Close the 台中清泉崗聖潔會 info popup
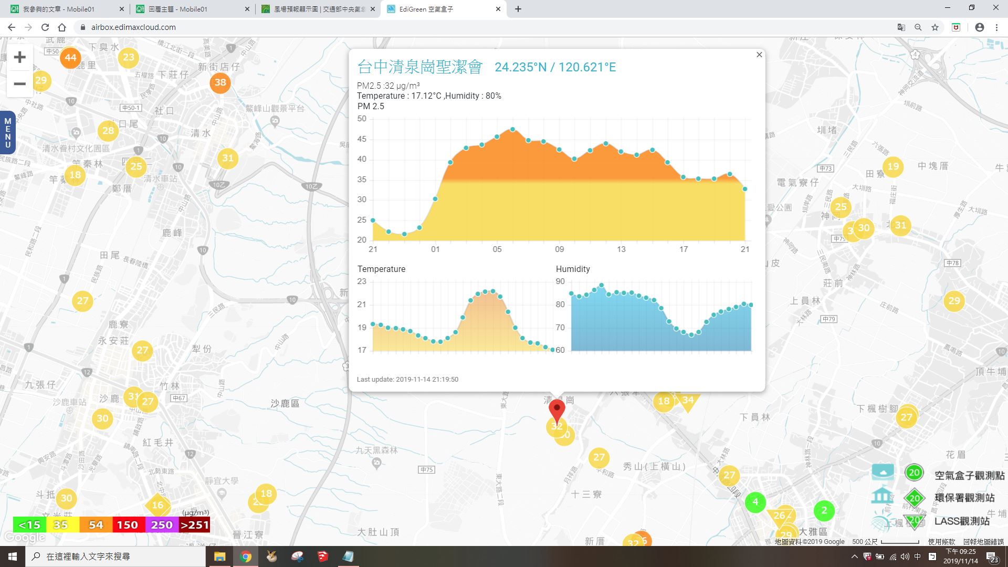 point(759,55)
